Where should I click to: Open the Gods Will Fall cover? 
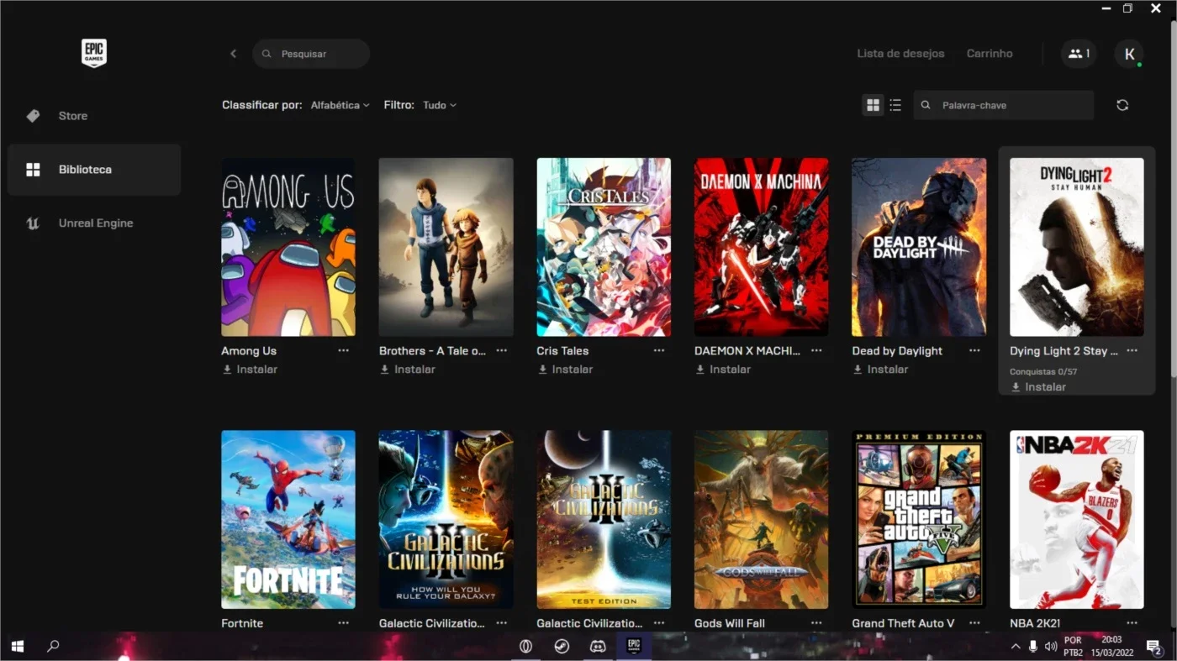(x=762, y=519)
